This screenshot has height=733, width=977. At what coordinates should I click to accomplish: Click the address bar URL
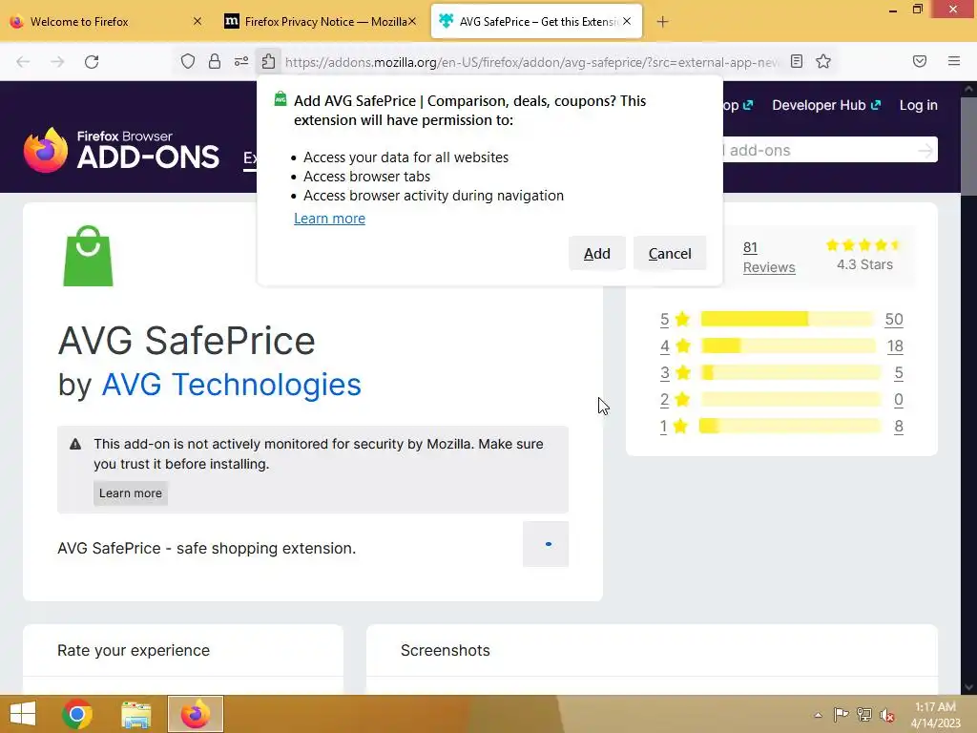click(x=531, y=62)
